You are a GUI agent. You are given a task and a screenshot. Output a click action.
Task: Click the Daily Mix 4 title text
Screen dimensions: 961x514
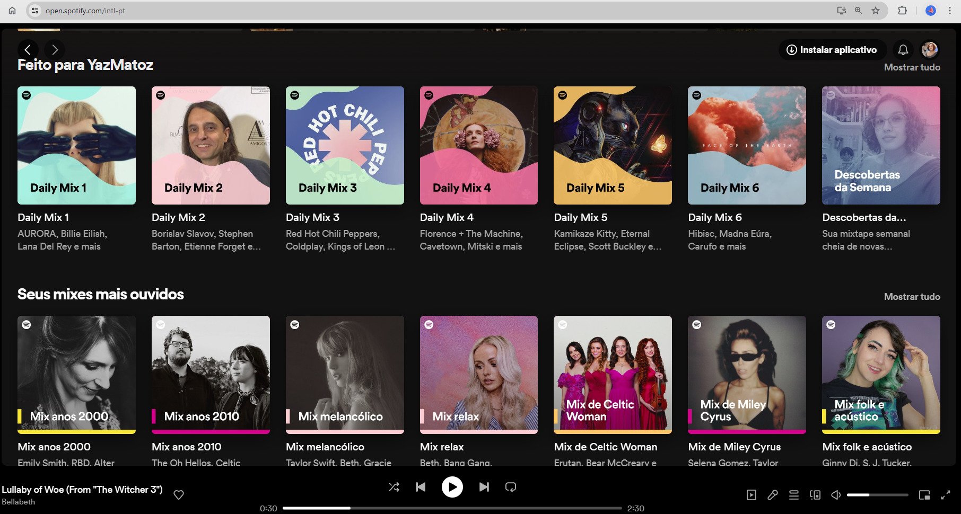click(447, 217)
